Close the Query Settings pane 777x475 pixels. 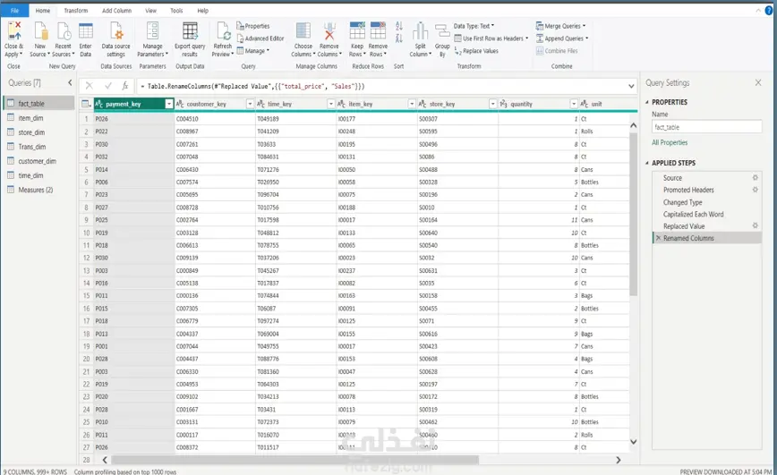pos(758,82)
